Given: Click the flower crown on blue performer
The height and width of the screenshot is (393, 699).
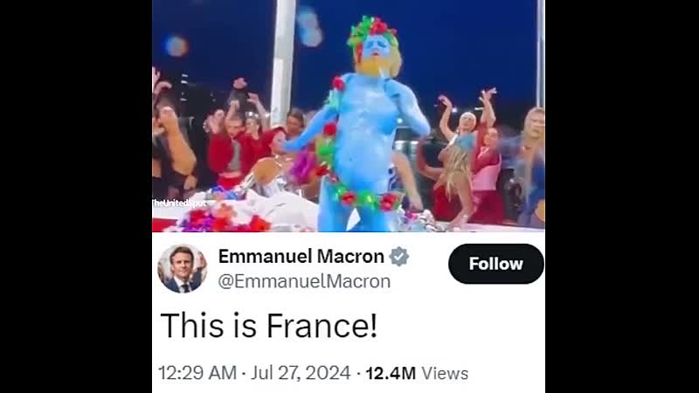Looking at the screenshot, I should coord(372,31).
